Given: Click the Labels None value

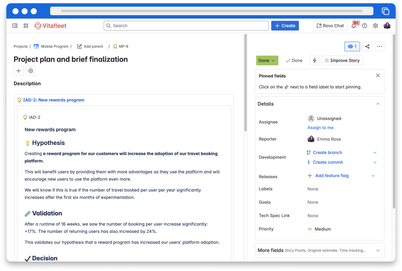Looking at the screenshot, I should (313, 189).
